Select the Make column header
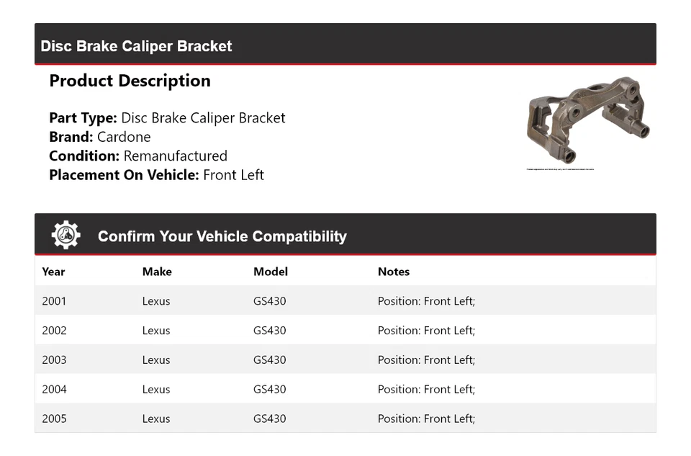Screen dimensions: 691x456 pos(157,272)
